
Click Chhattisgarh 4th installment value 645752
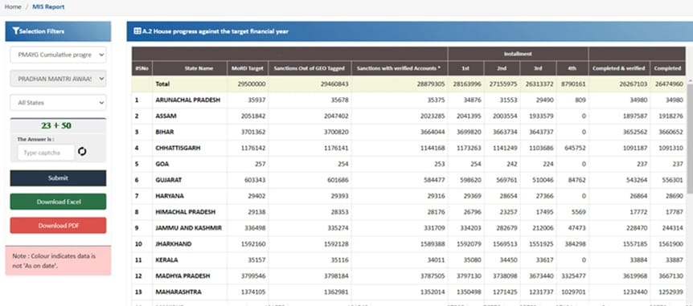[575, 148]
